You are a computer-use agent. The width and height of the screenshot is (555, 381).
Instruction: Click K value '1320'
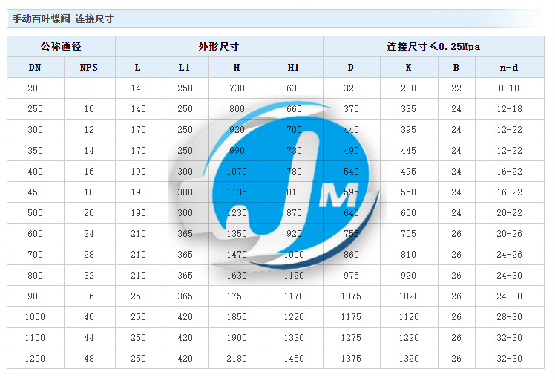[x=409, y=359]
